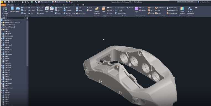Start a new 2D Sketch
The width and height of the screenshot is (211, 106).
point(5,10)
